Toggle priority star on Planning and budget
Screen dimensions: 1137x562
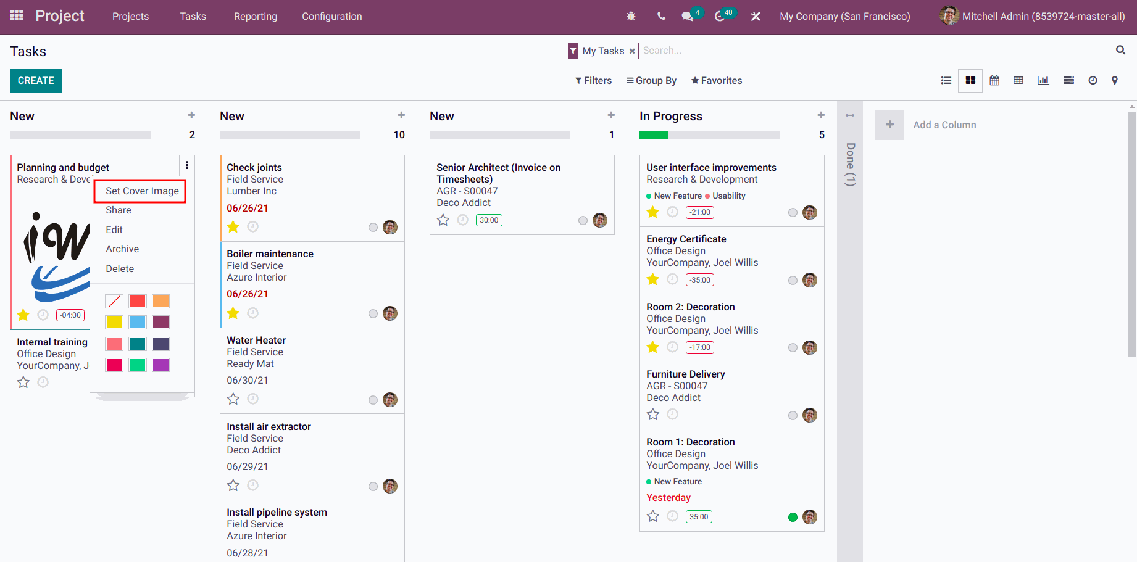(x=23, y=315)
